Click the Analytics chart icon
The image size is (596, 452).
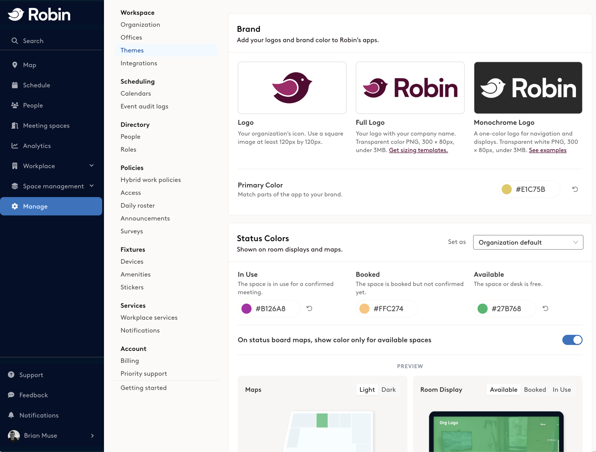point(15,145)
